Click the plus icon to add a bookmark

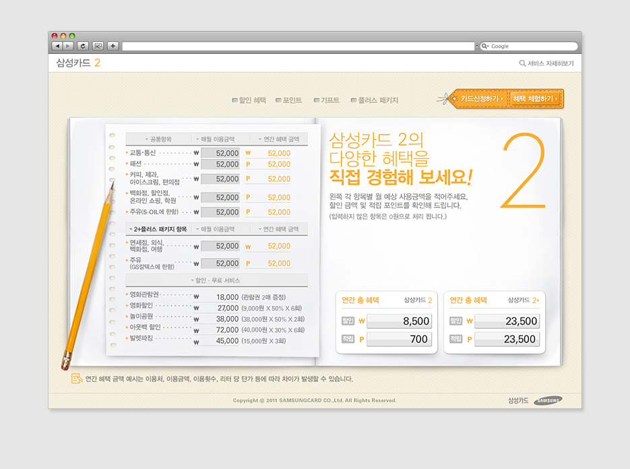click(x=113, y=46)
